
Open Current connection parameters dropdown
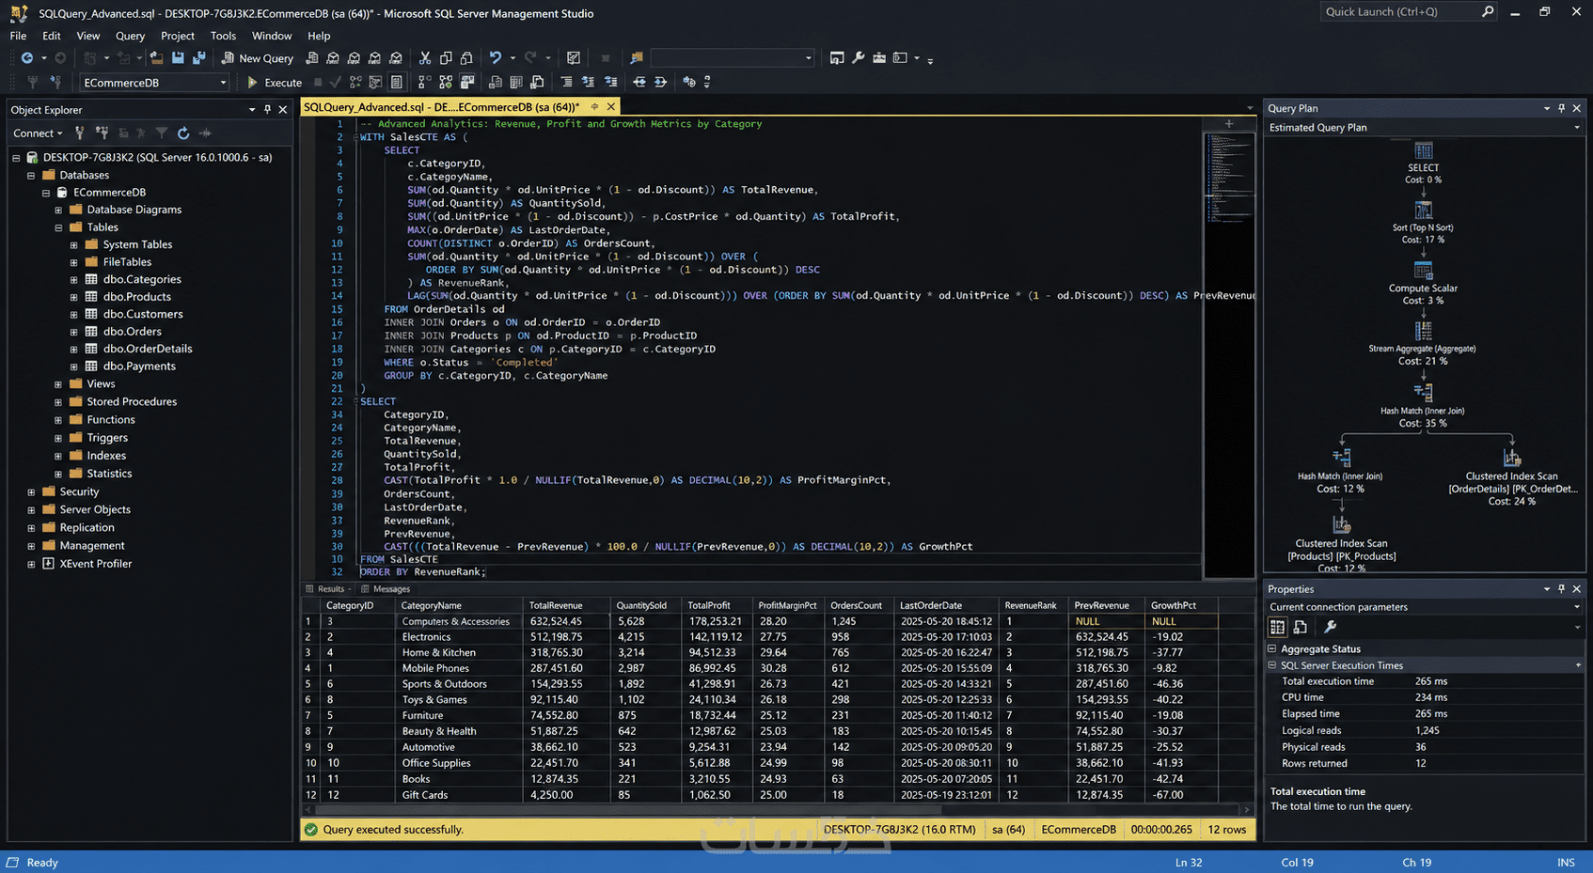[x=1577, y=607]
